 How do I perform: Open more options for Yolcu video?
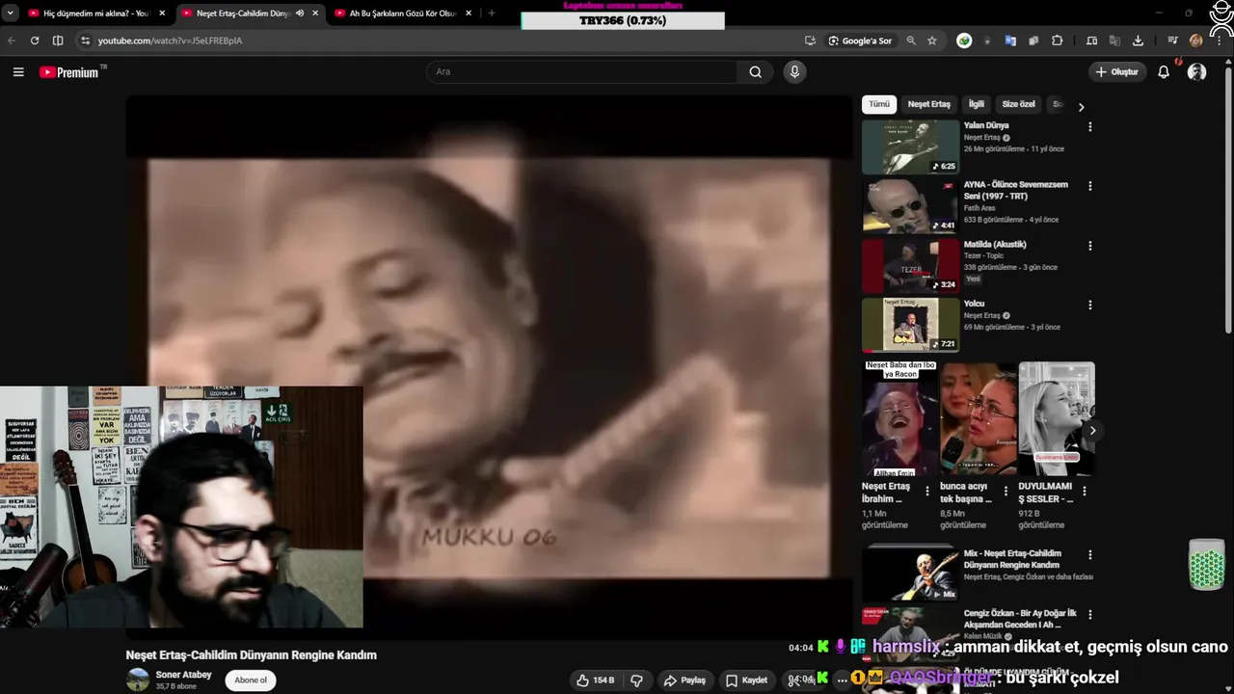click(1090, 306)
